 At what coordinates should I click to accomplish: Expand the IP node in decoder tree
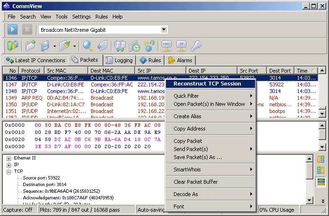9,165
